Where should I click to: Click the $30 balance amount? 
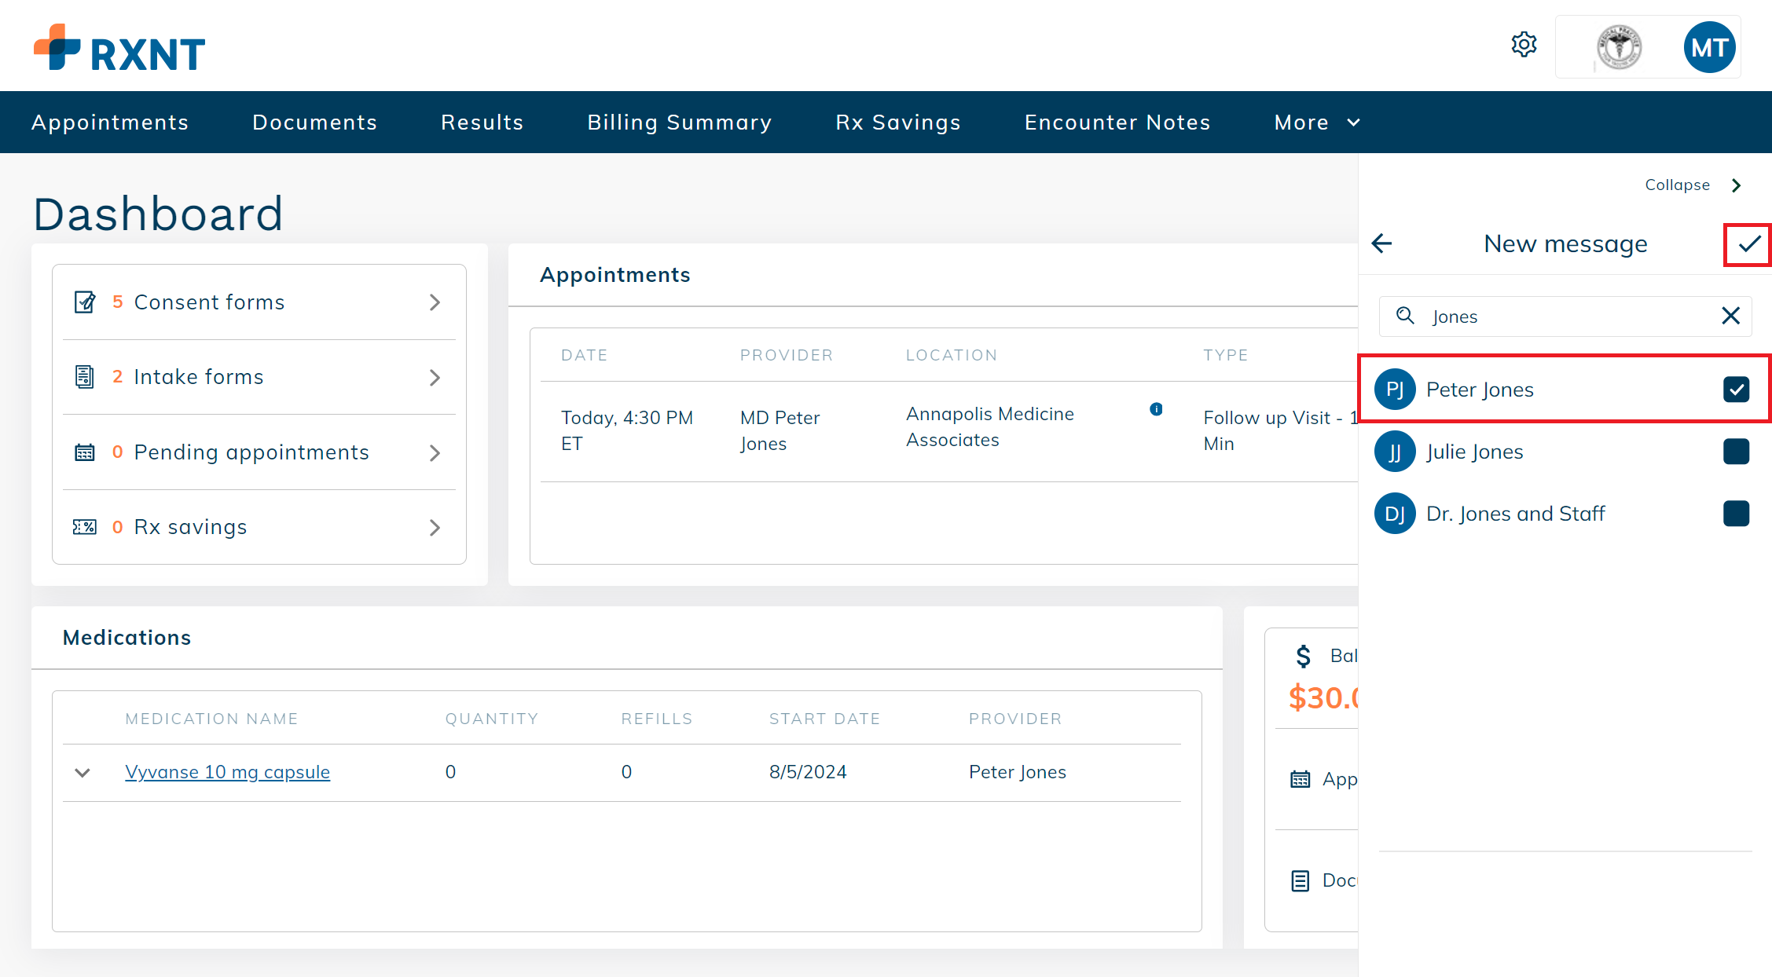[1323, 697]
